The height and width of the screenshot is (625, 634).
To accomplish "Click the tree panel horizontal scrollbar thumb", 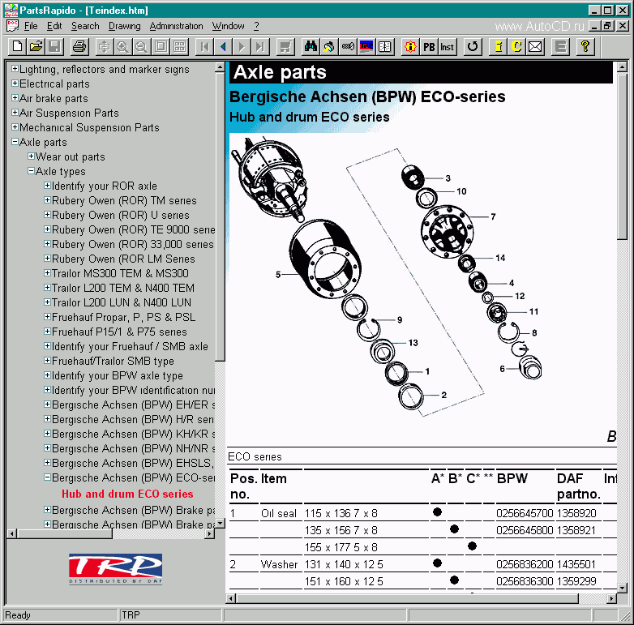I will click(x=64, y=533).
